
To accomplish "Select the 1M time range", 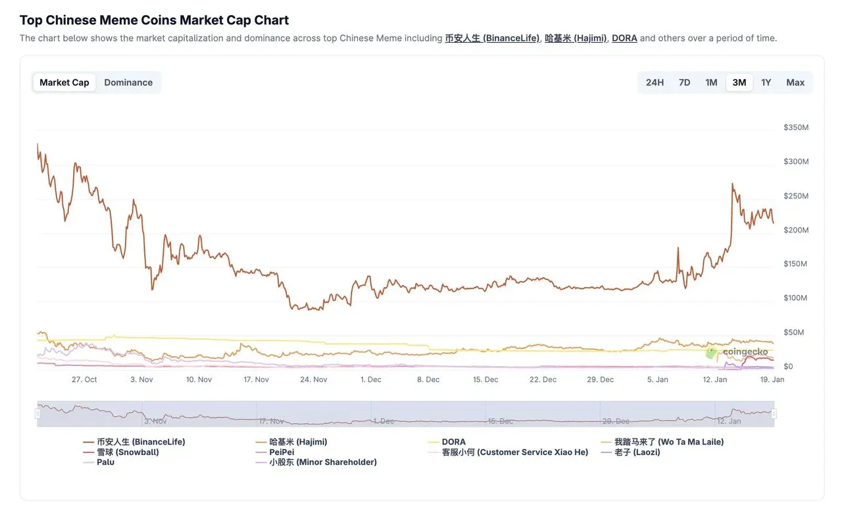I will pyautogui.click(x=710, y=82).
